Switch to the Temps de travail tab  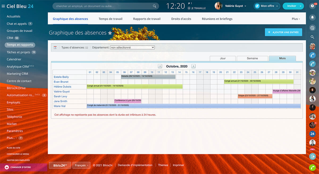tap(110, 19)
